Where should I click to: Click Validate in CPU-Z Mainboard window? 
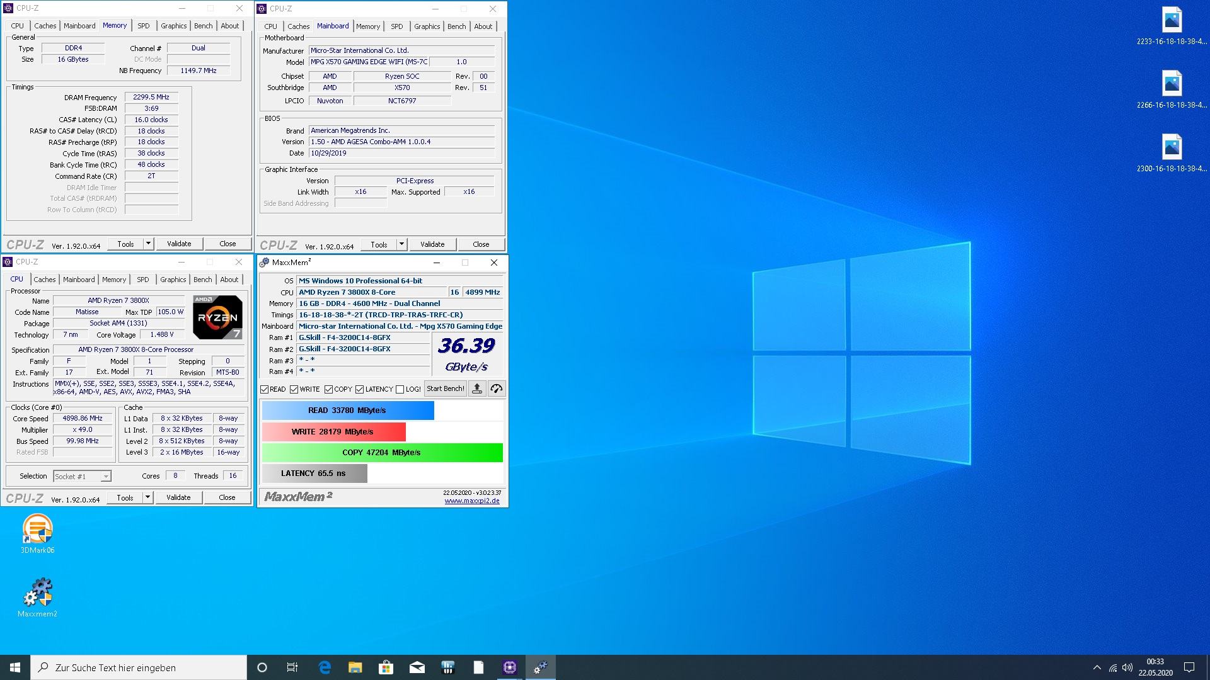click(x=432, y=244)
